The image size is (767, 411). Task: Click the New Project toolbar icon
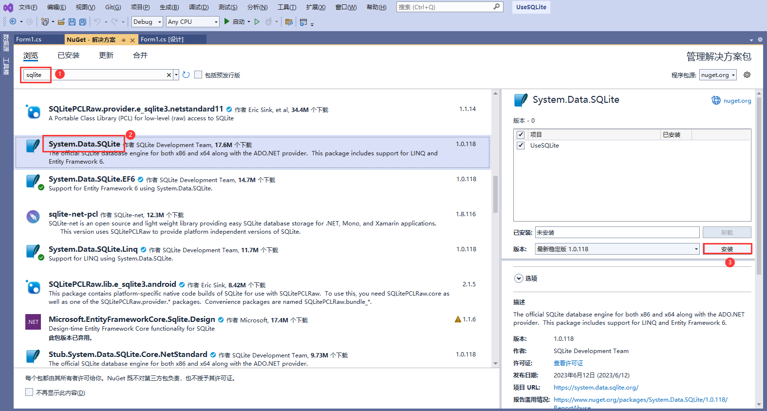pos(45,21)
